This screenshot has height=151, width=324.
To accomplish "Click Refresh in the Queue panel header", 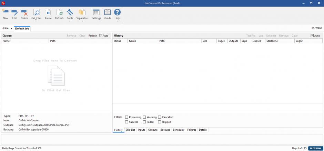I will [x=93, y=36].
